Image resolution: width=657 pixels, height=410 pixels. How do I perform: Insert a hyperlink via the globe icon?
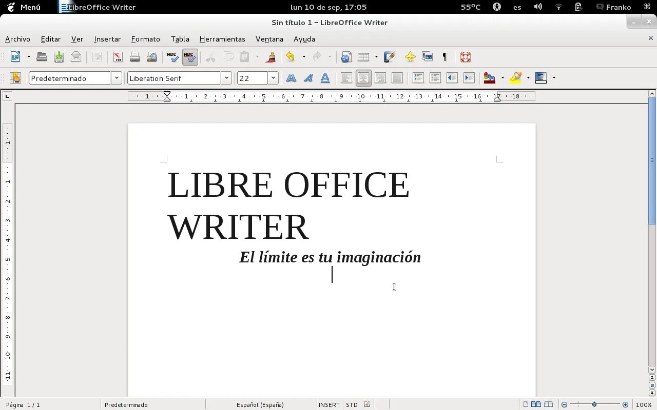tap(346, 57)
